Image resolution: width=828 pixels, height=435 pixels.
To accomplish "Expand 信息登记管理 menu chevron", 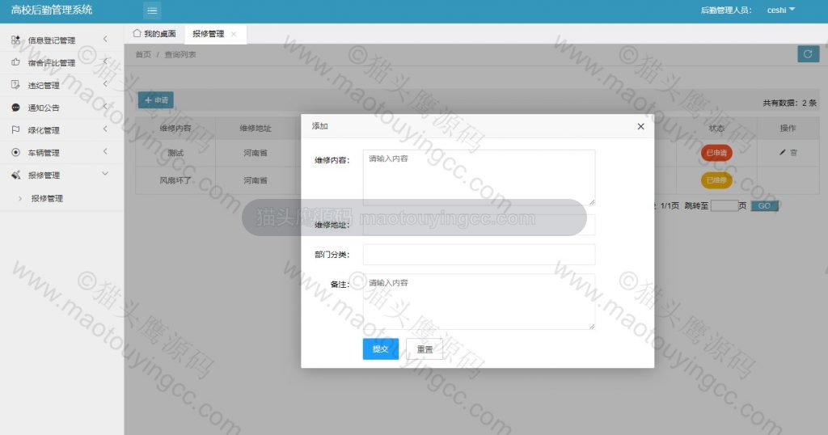I will coord(105,39).
